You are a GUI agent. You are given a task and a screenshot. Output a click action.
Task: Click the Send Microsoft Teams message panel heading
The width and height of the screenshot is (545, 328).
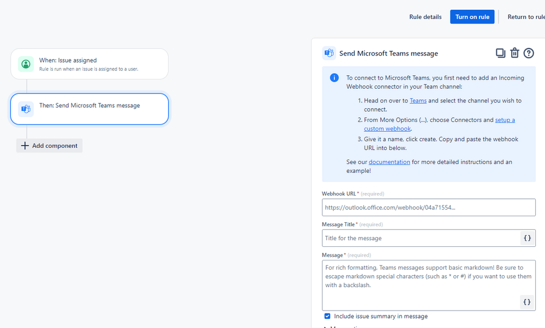tap(388, 53)
